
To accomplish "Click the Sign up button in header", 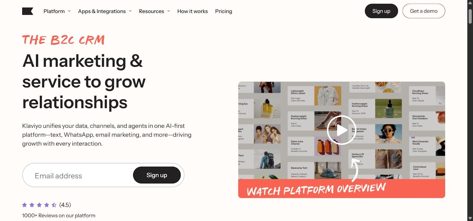I will point(381,11).
